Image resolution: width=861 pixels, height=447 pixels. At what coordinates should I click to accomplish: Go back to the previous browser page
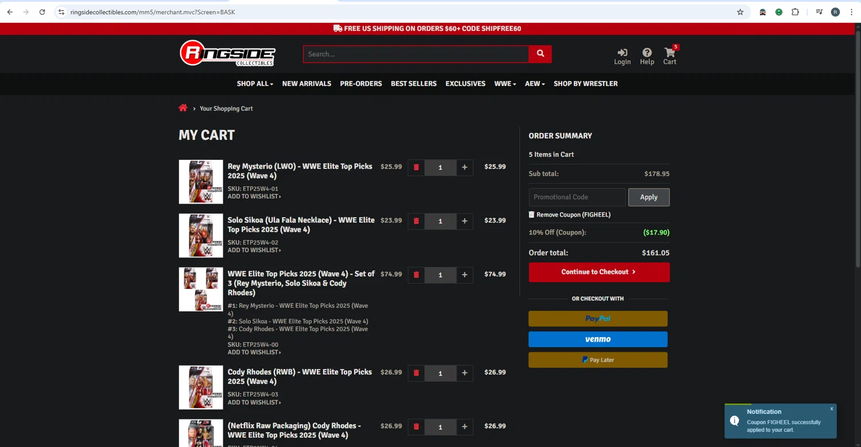(10, 12)
